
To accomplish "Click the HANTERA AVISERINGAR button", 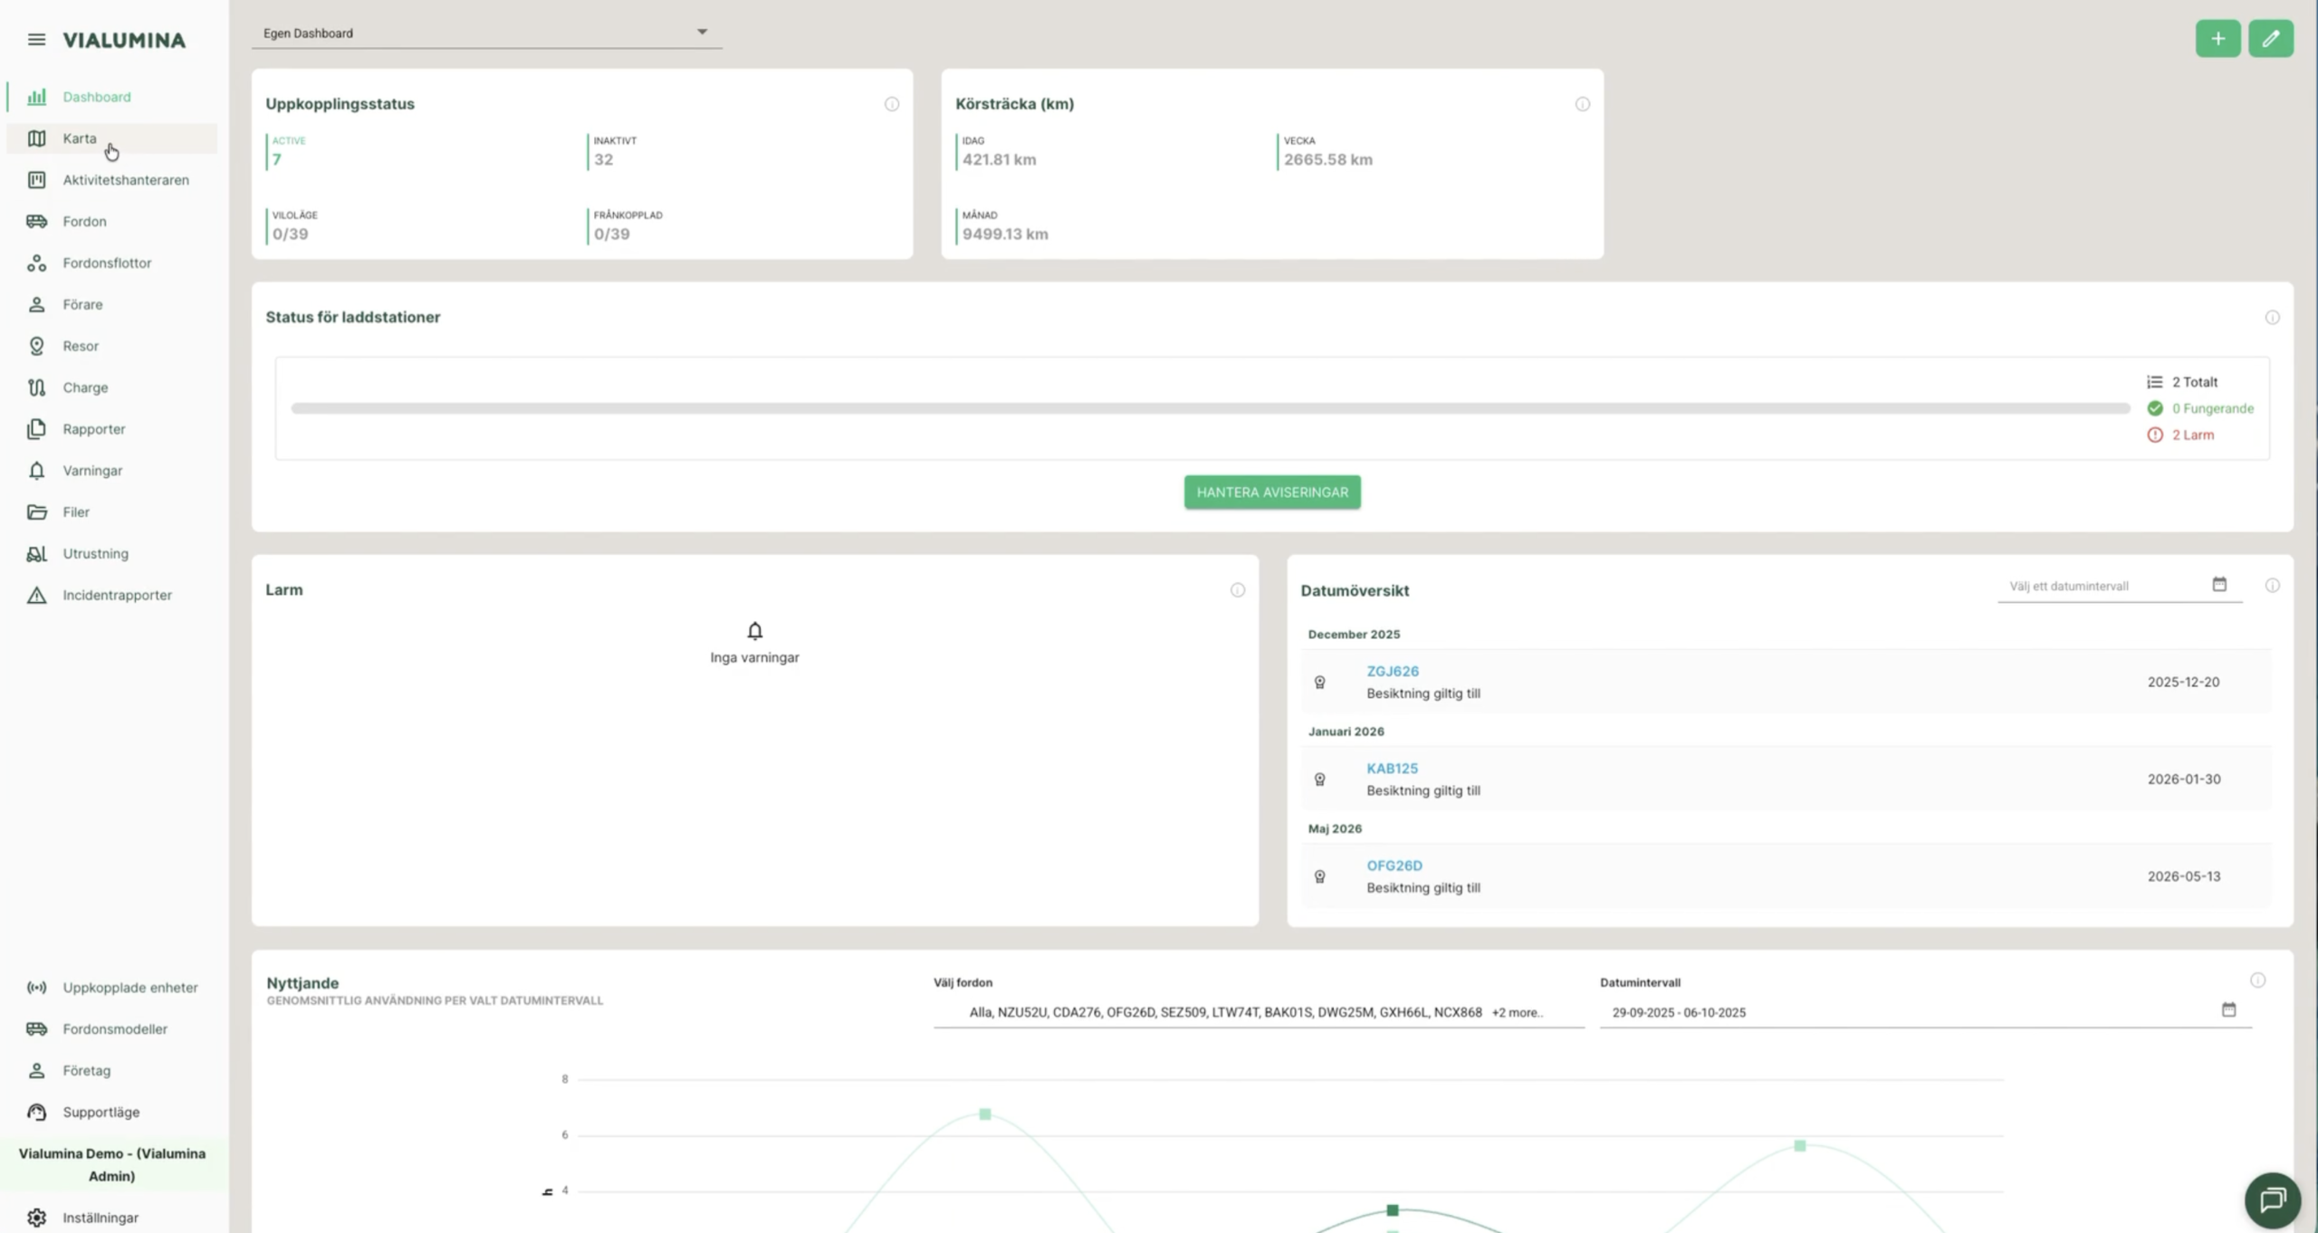I will pyautogui.click(x=1272, y=492).
